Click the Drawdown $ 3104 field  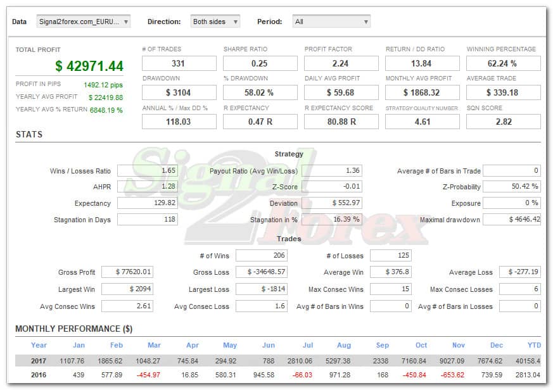179,92
